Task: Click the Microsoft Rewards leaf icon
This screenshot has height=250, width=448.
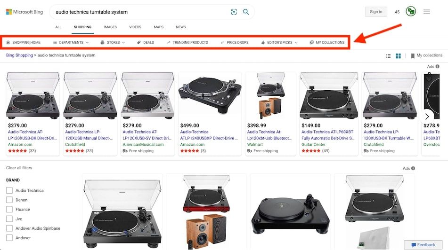Action: (x=411, y=12)
